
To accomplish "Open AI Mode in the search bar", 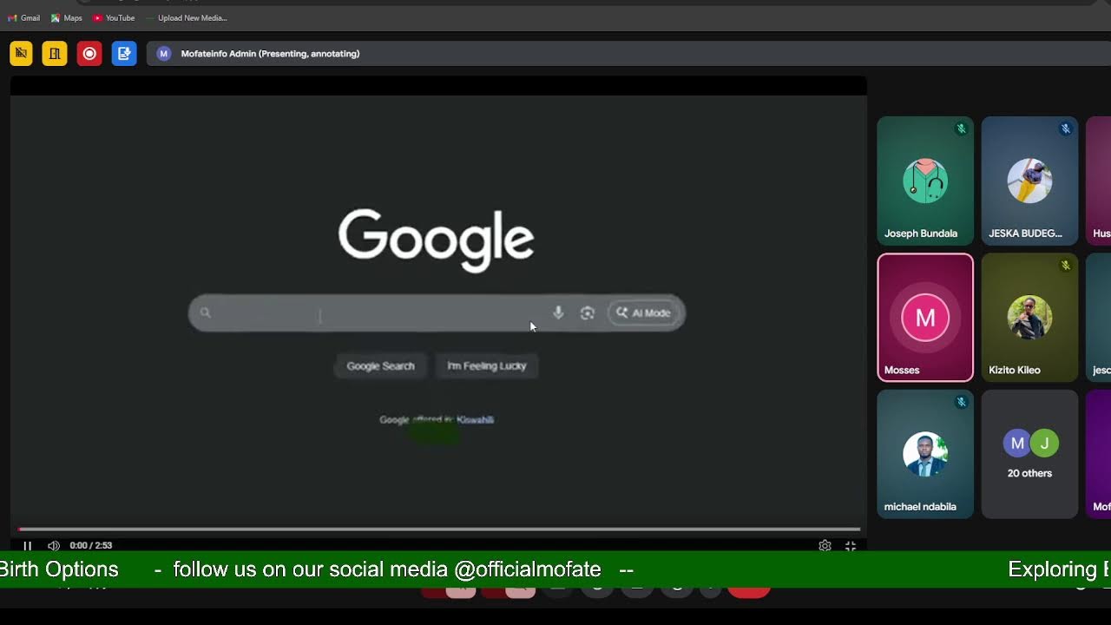I will click(x=643, y=312).
